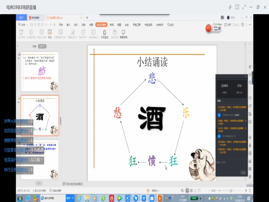The image size is (269, 202).
Task: Open a new document tab with plus
Action: [87, 18]
